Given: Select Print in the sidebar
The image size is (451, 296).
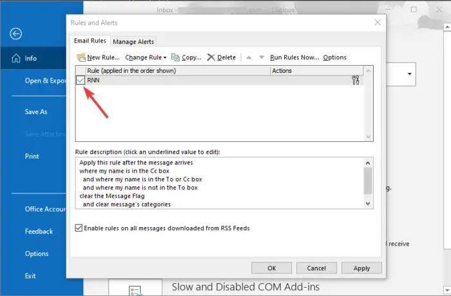Looking at the screenshot, I should pos(32,156).
